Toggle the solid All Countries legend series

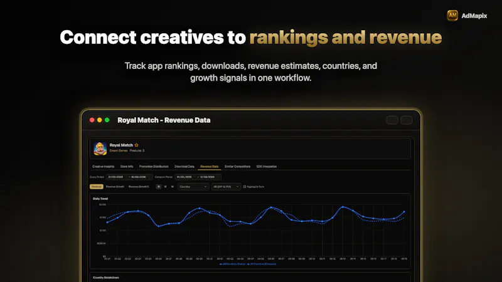point(232,264)
